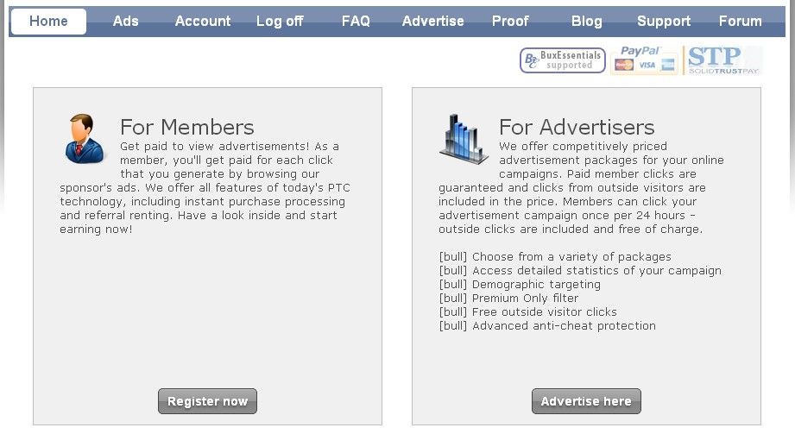Screen dimensions: 795x434
Task: Go to the Home tab
Action: pos(48,22)
